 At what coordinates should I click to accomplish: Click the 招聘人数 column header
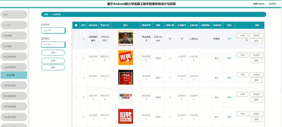click(170, 25)
